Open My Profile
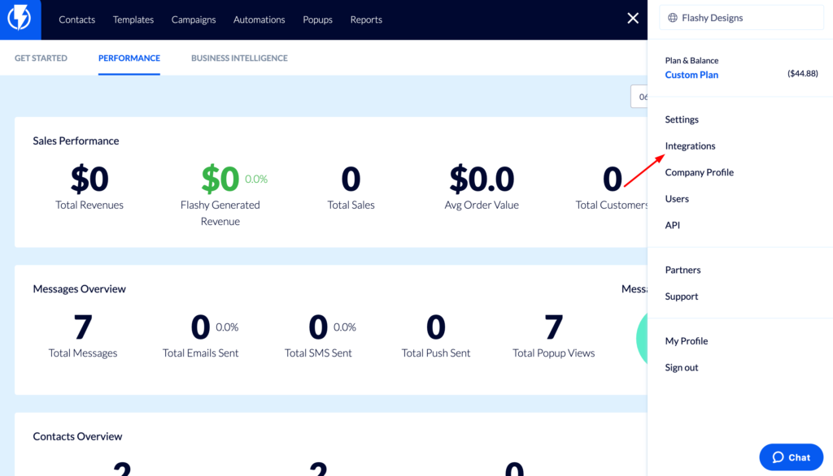833x476 pixels. (687, 341)
